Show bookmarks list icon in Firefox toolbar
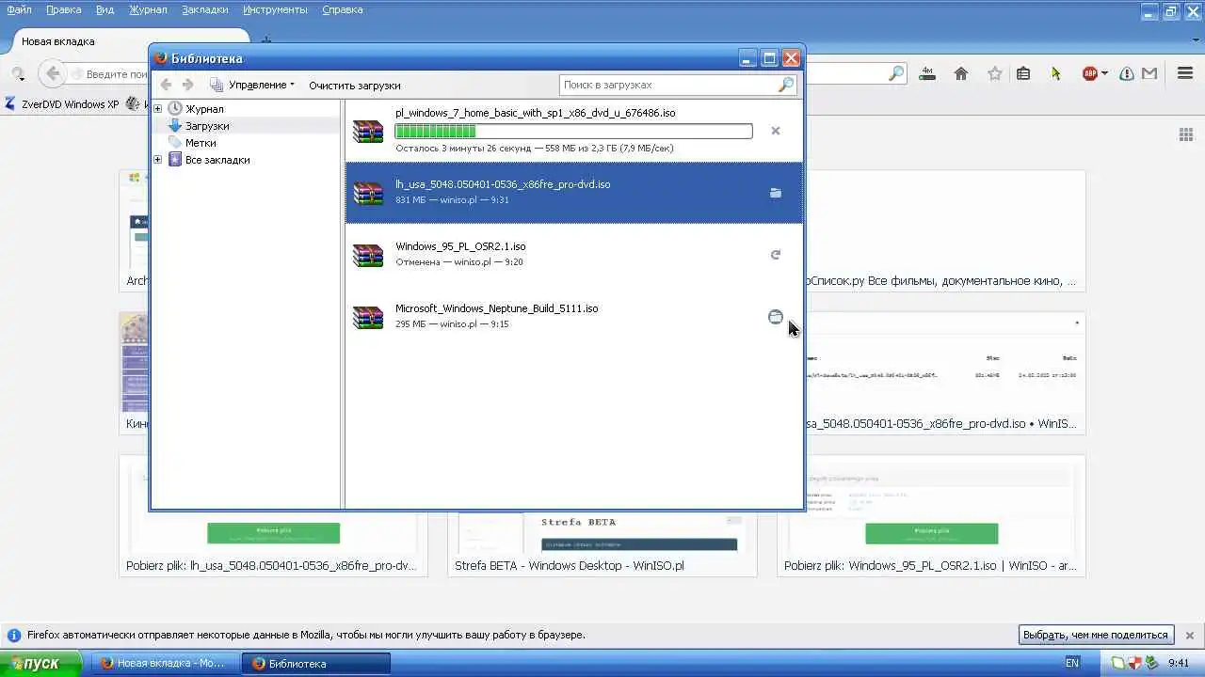 [x=1023, y=73]
